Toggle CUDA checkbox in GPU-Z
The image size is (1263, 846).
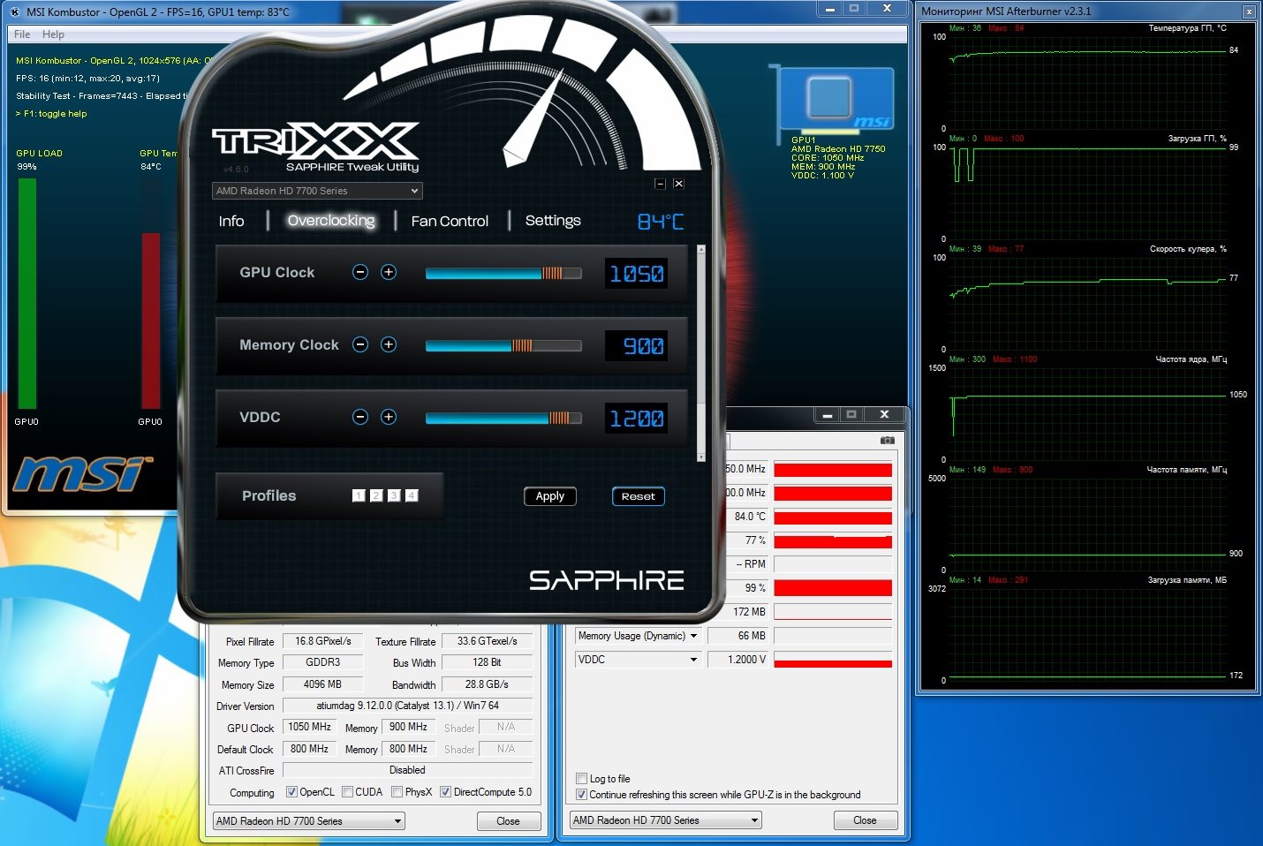348,792
